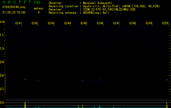This screenshot has width=171, height=108.
Task: Select the A504HB(yagi 4el) antenna text
Action: pyautogui.click(x=96, y=13)
